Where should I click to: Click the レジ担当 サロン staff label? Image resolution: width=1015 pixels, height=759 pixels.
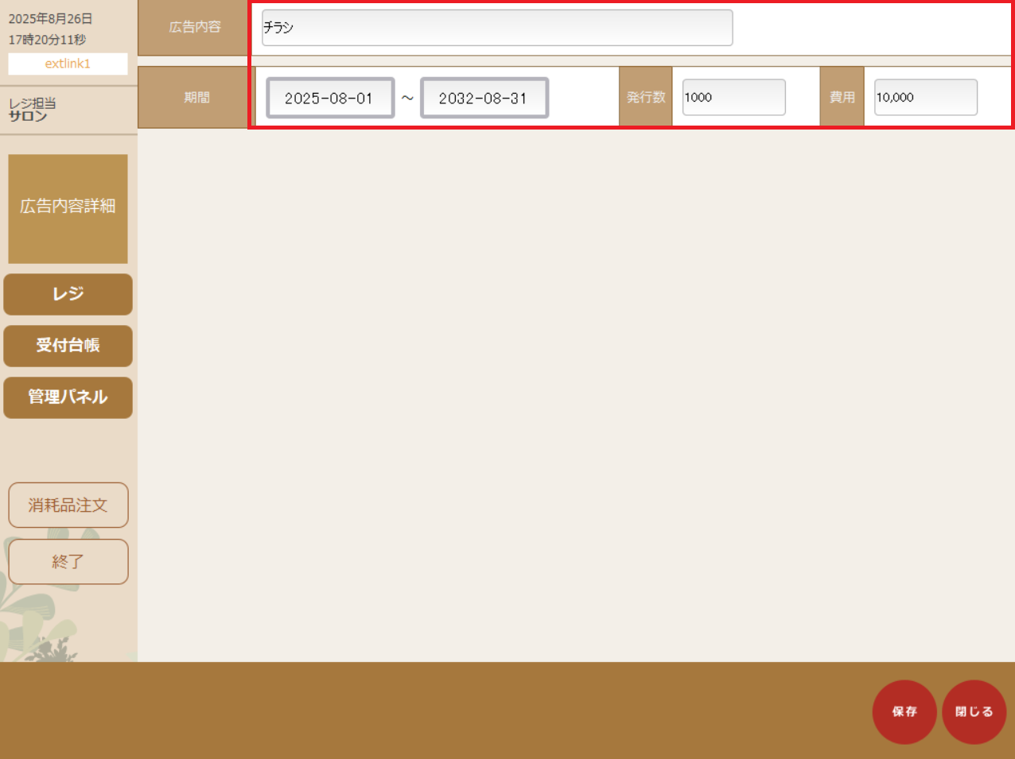point(32,110)
